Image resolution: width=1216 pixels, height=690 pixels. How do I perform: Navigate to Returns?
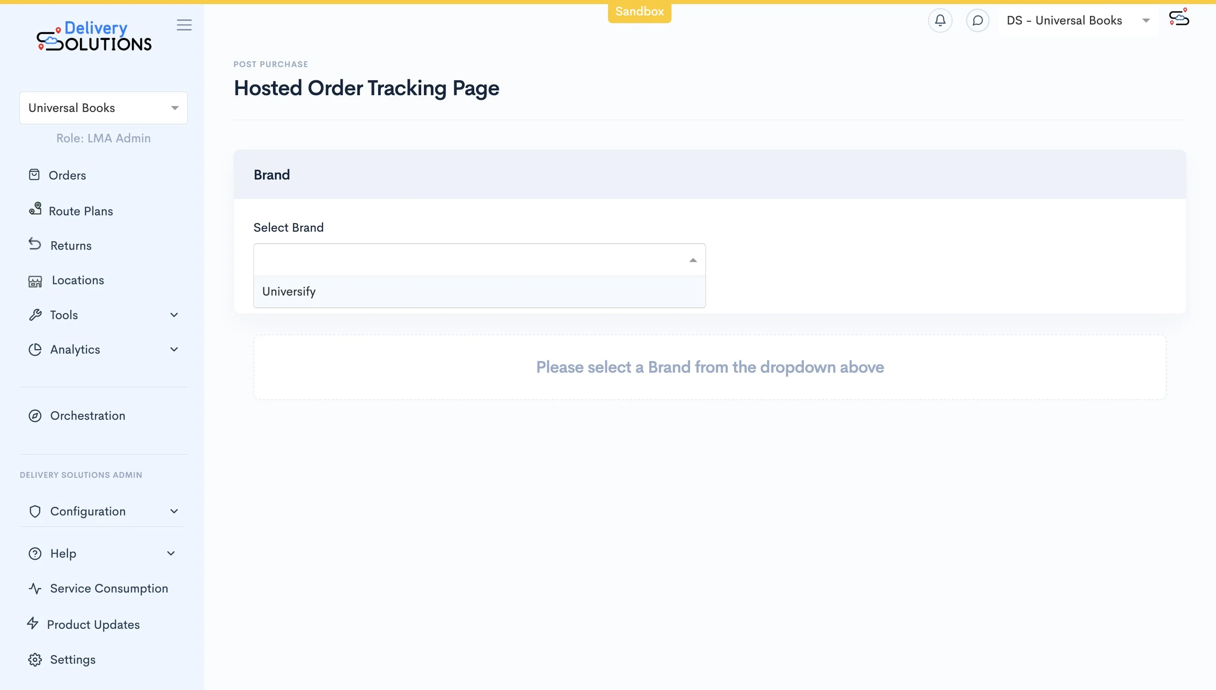[71, 245]
